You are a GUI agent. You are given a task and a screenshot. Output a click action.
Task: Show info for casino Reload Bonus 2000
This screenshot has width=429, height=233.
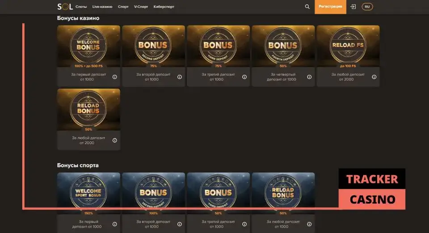[115, 140]
